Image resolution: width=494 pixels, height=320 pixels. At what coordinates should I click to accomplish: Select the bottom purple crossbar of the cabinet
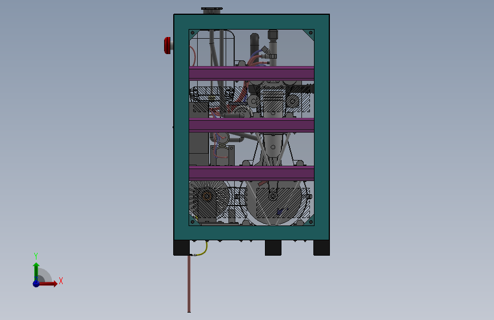(251, 173)
